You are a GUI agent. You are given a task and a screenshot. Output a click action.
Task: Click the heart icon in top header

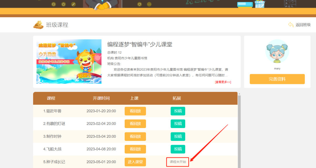point(140,4)
